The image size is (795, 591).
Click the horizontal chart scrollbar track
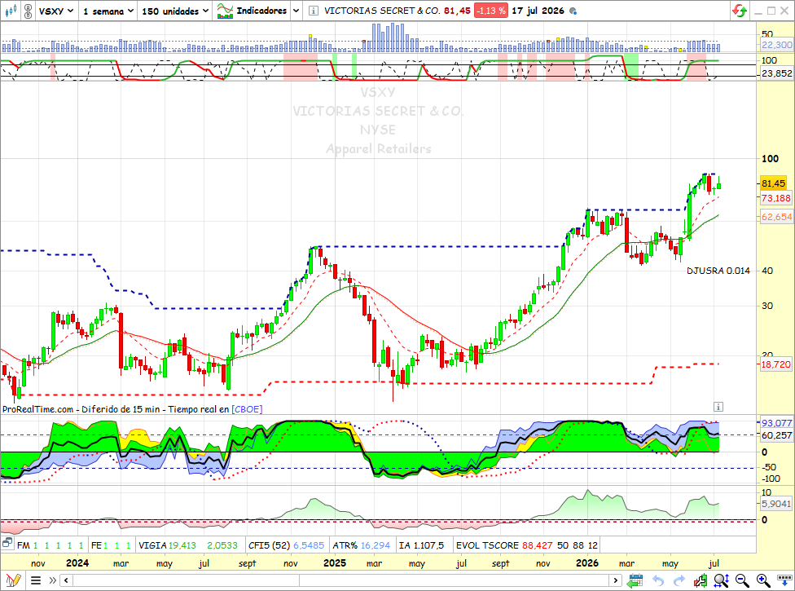point(340,580)
